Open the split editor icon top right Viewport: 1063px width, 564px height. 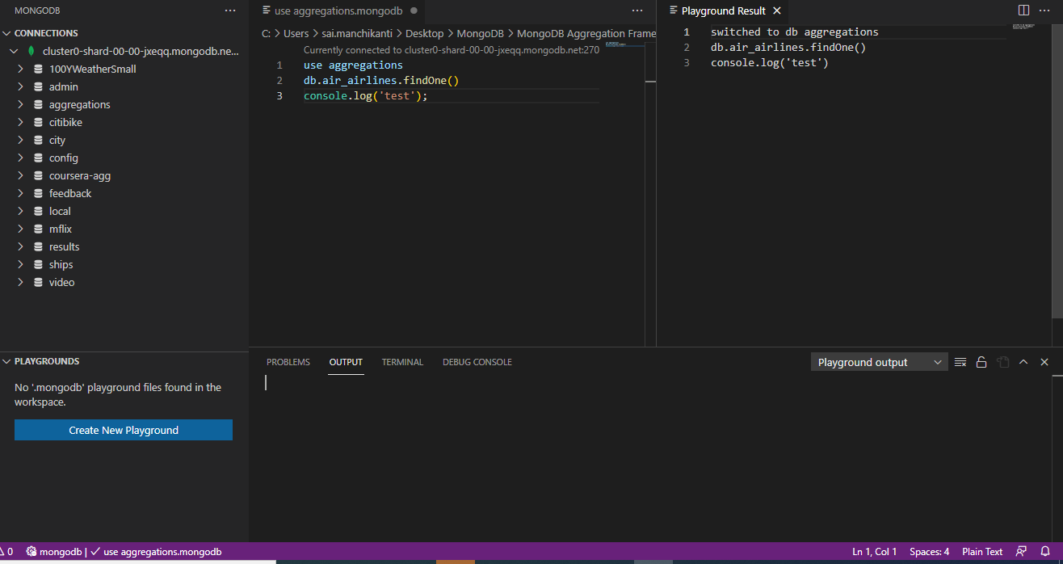1022,11
